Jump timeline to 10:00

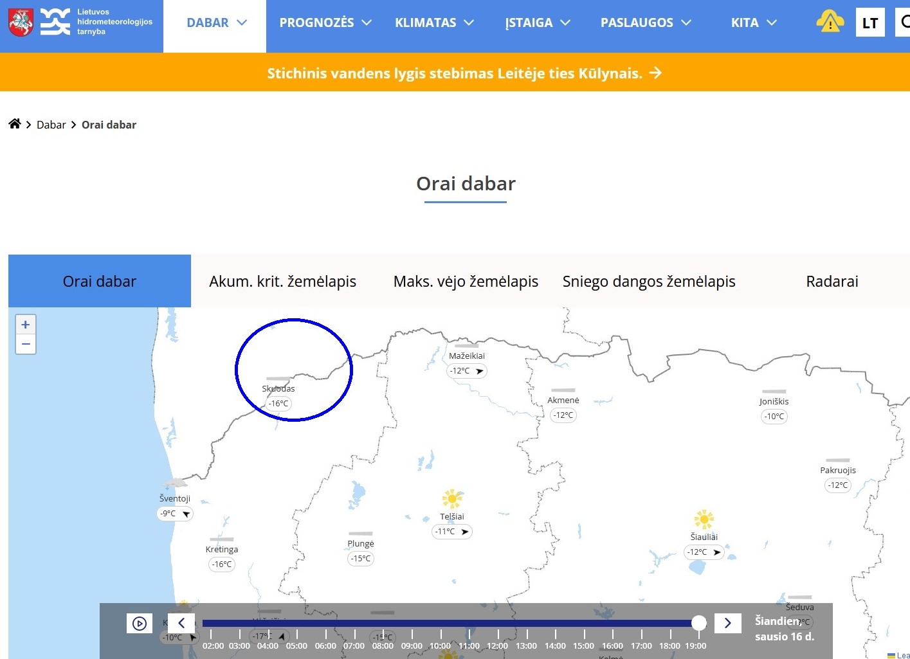click(x=440, y=645)
